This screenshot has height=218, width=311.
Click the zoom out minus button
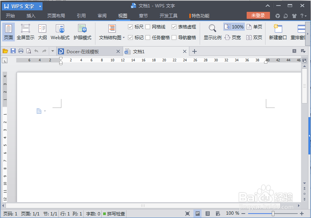pos(243,214)
